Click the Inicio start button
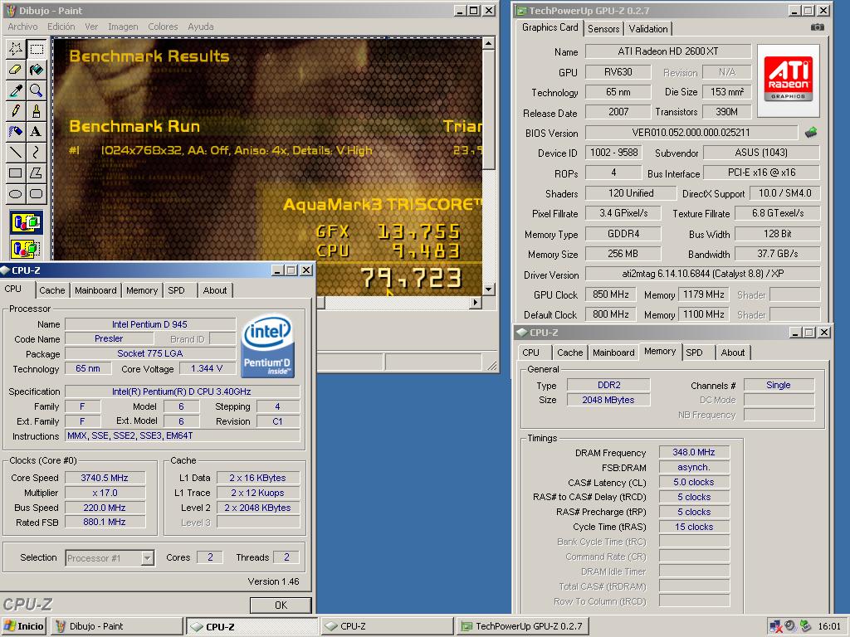 24,626
